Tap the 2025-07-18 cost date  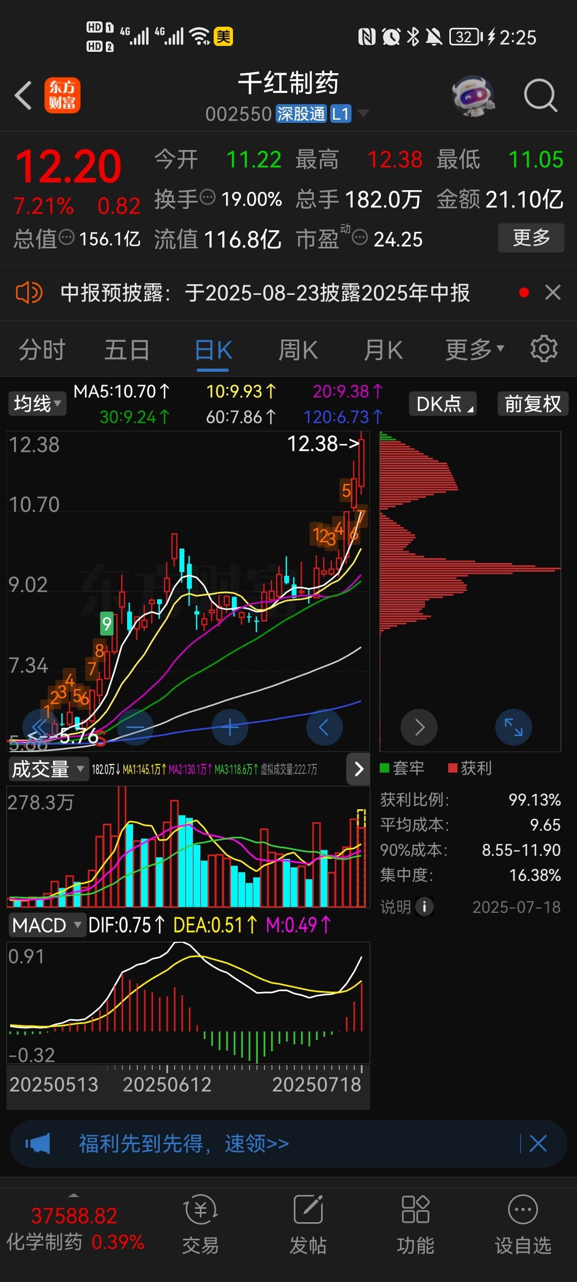517,907
